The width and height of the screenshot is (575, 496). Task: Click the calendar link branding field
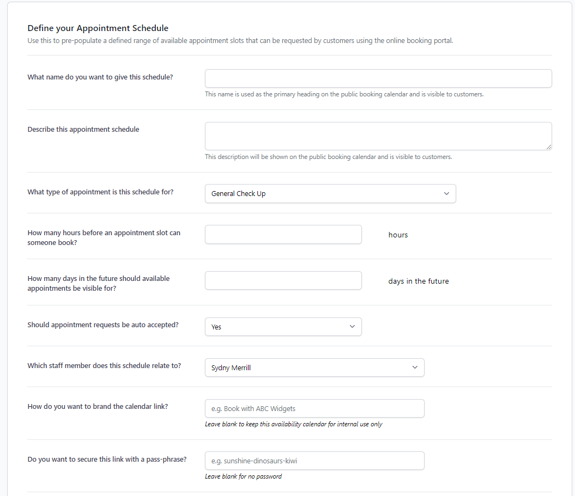(314, 409)
